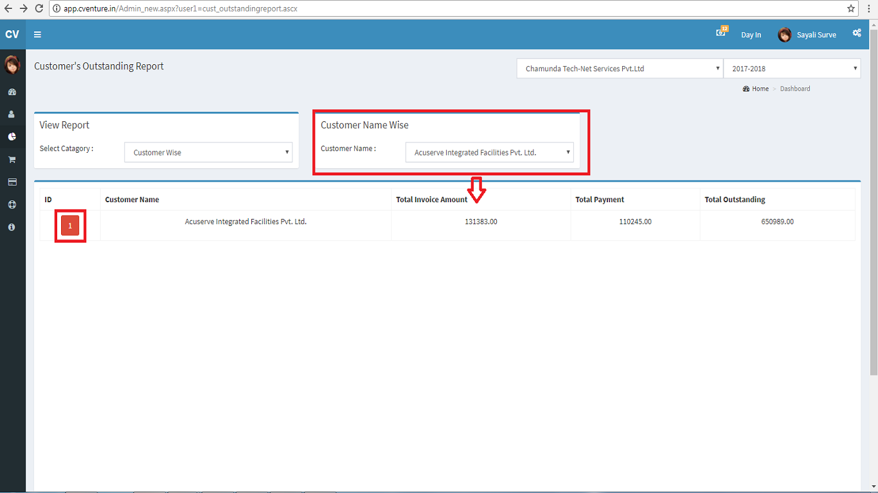Open the user profile sidebar icon

(12, 114)
